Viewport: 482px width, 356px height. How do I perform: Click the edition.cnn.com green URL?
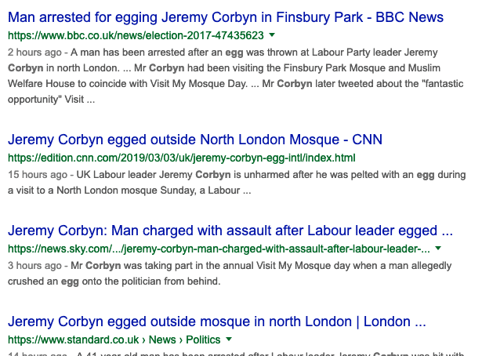click(182, 158)
